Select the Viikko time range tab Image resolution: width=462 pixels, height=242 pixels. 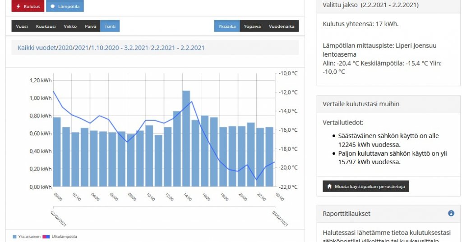click(x=70, y=27)
